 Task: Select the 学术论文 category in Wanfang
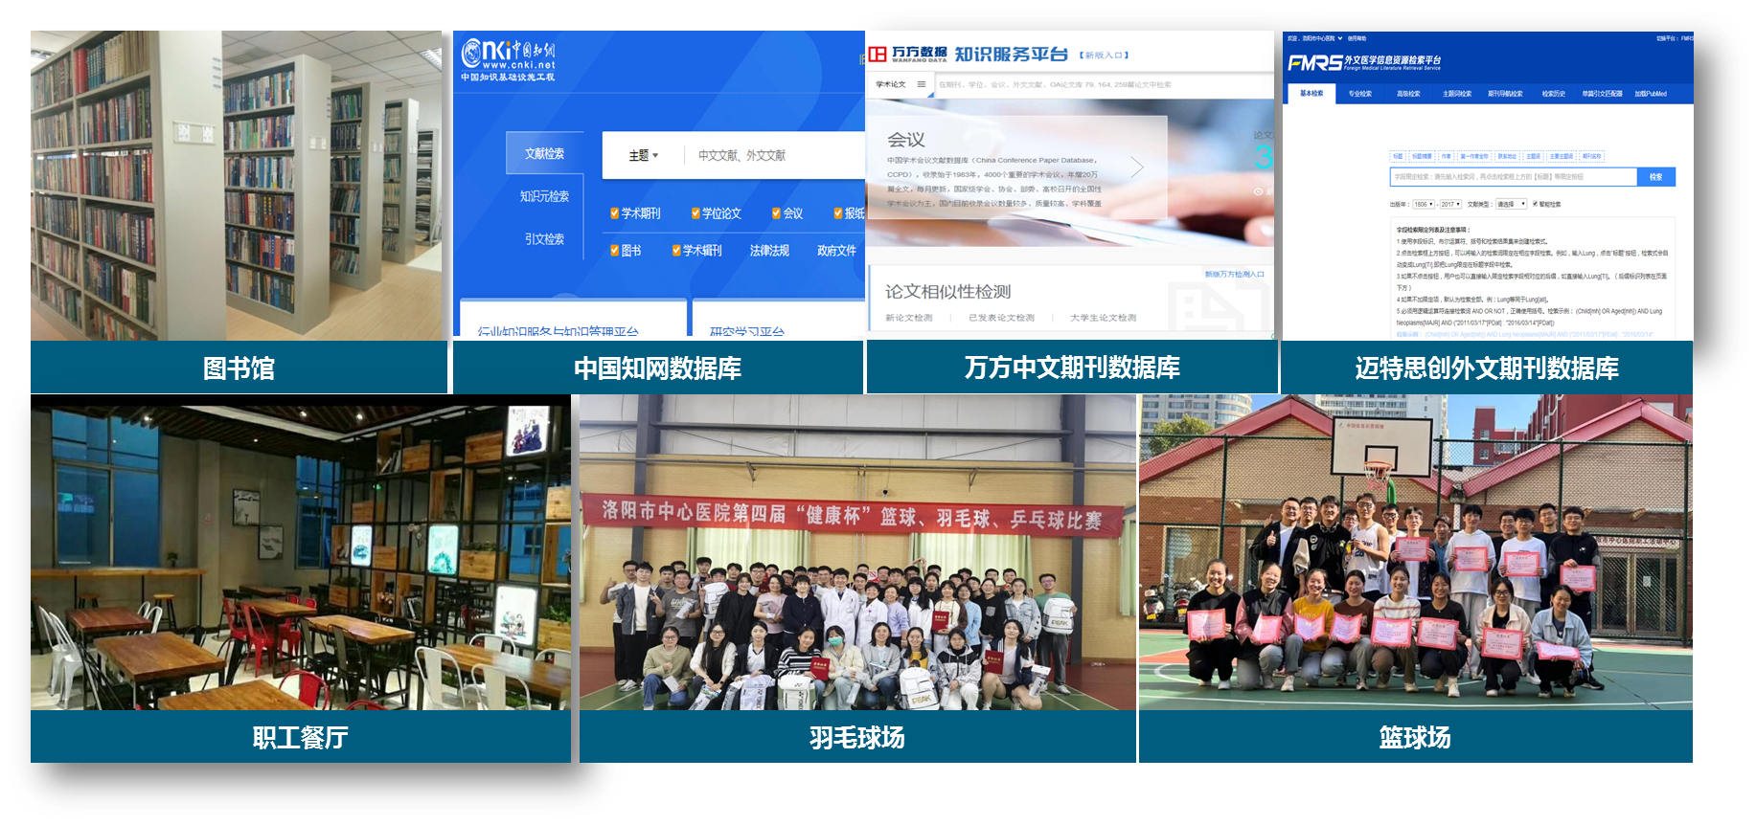pyautogui.click(x=890, y=84)
